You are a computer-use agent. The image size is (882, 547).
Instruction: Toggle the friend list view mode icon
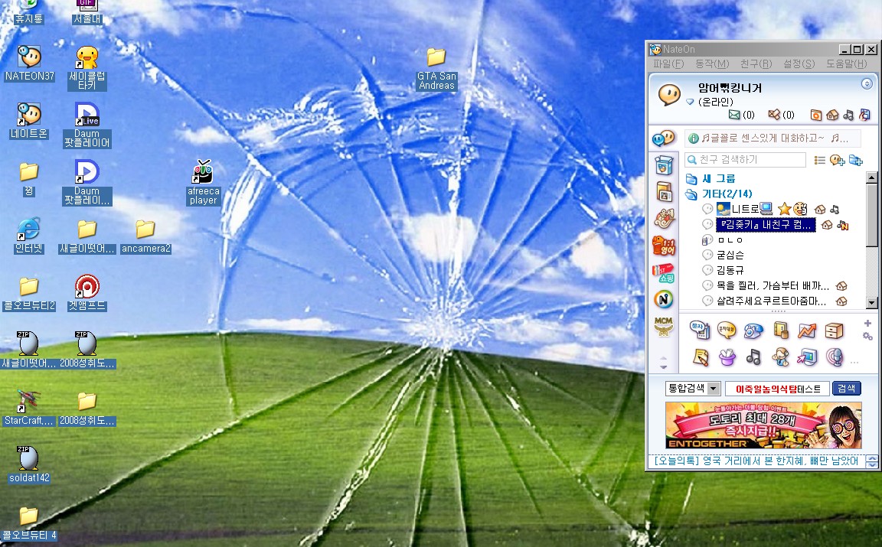[x=819, y=161]
